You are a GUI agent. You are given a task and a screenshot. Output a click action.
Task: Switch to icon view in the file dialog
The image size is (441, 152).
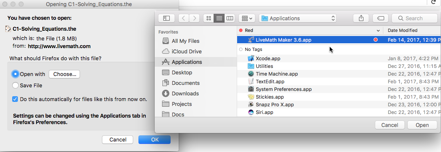(x=208, y=18)
